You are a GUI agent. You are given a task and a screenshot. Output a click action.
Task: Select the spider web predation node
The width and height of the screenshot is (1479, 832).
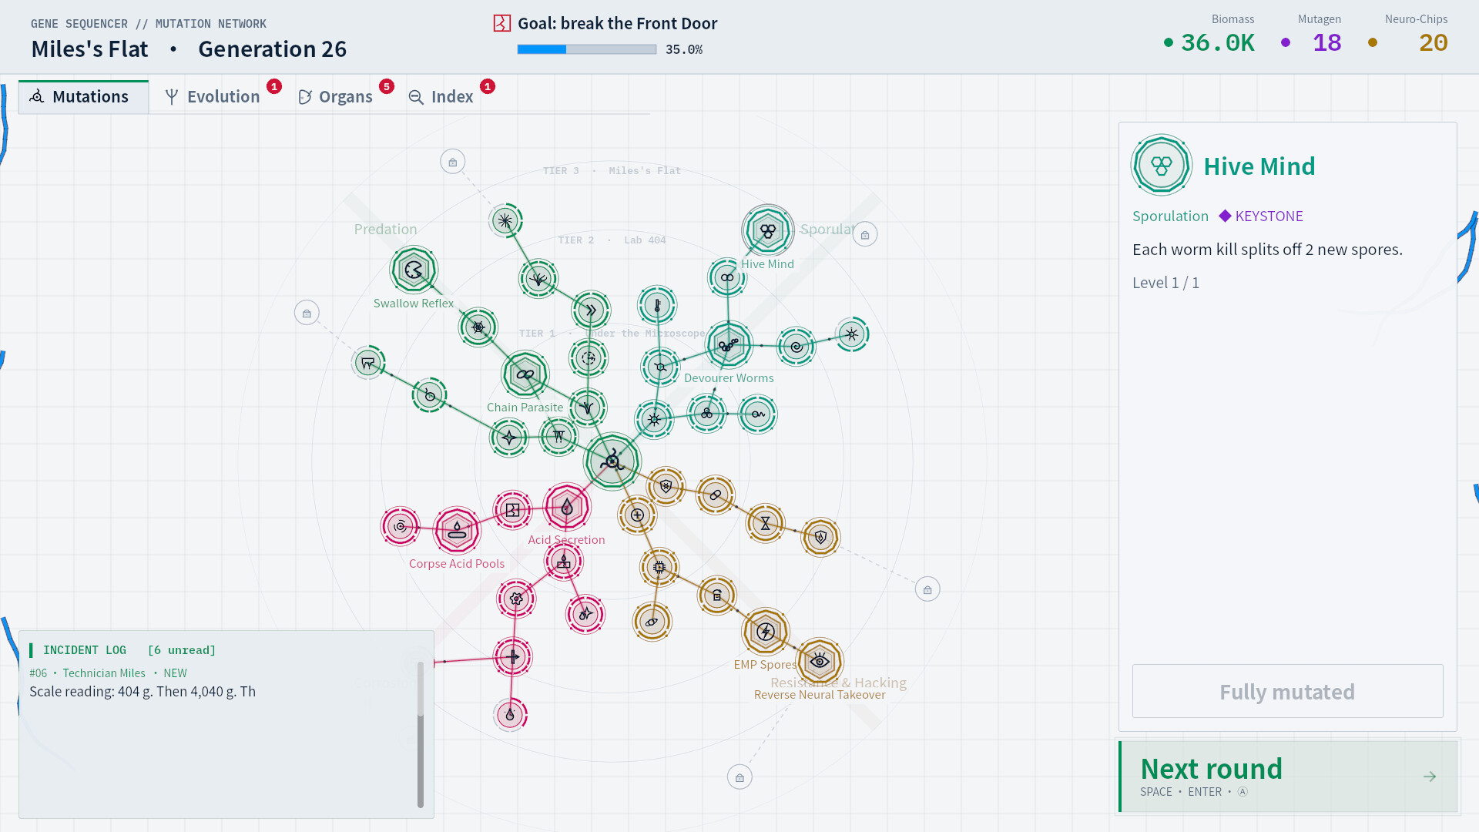click(478, 327)
